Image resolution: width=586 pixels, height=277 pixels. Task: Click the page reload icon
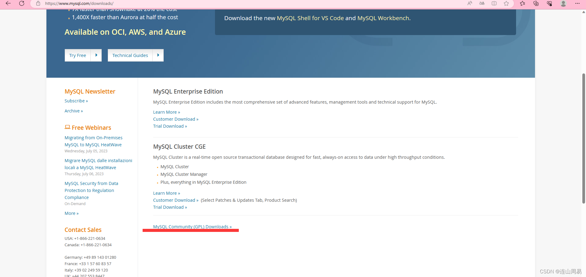click(x=22, y=3)
